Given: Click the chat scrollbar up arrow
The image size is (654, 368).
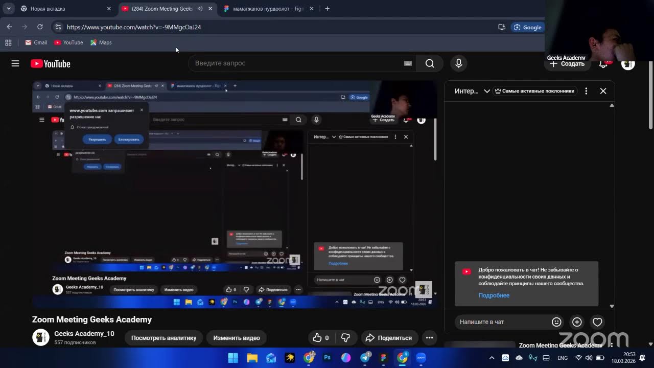Looking at the screenshot, I should pyautogui.click(x=612, y=105).
